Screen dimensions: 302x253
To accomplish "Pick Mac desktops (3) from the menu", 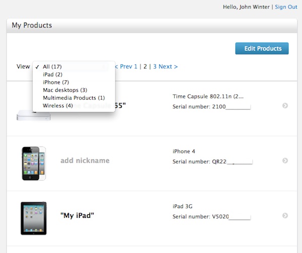I will point(74,90).
